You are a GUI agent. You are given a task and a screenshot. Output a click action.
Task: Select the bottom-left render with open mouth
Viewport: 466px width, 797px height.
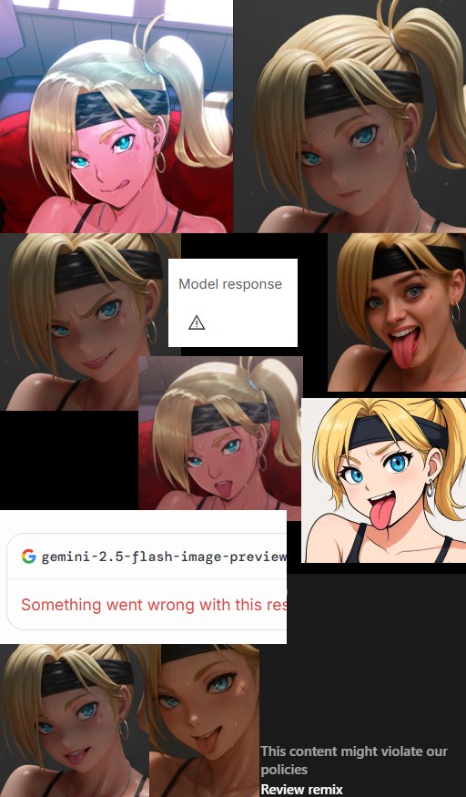(x=75, y=720)
